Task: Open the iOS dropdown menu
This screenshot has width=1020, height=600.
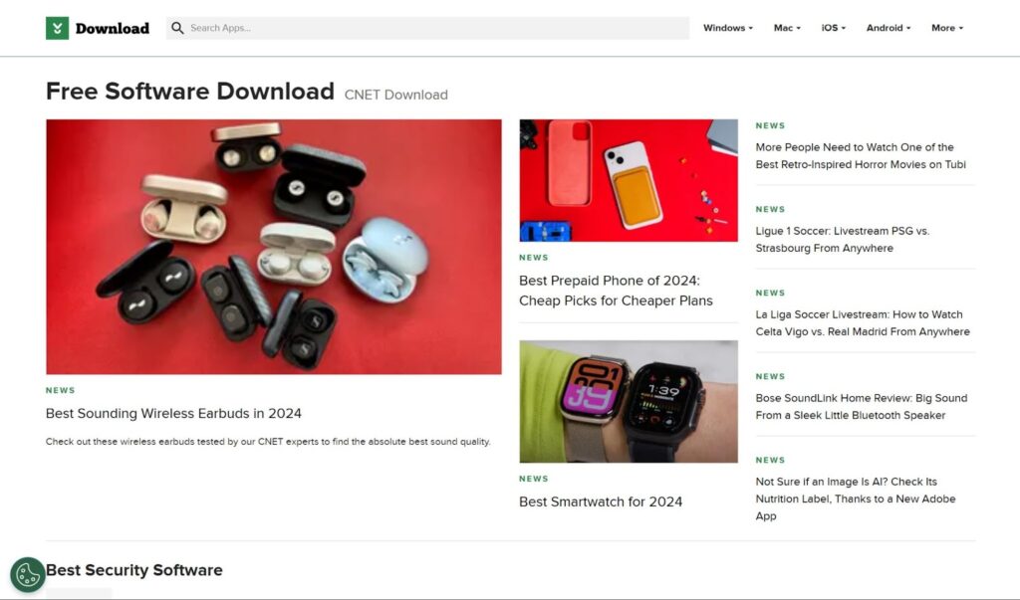Action: [834, 28]
